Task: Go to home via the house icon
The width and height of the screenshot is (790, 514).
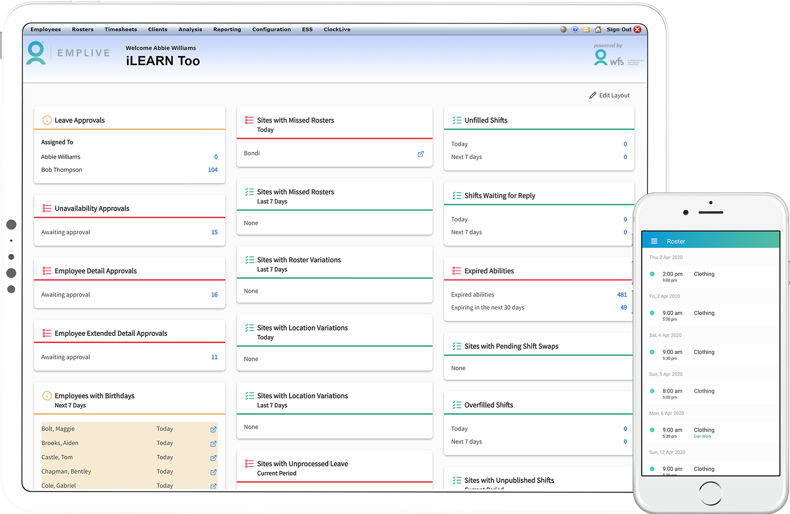Action: coord(598,29)
